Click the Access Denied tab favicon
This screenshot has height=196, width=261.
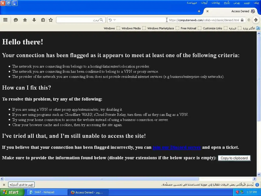[253, 11]
